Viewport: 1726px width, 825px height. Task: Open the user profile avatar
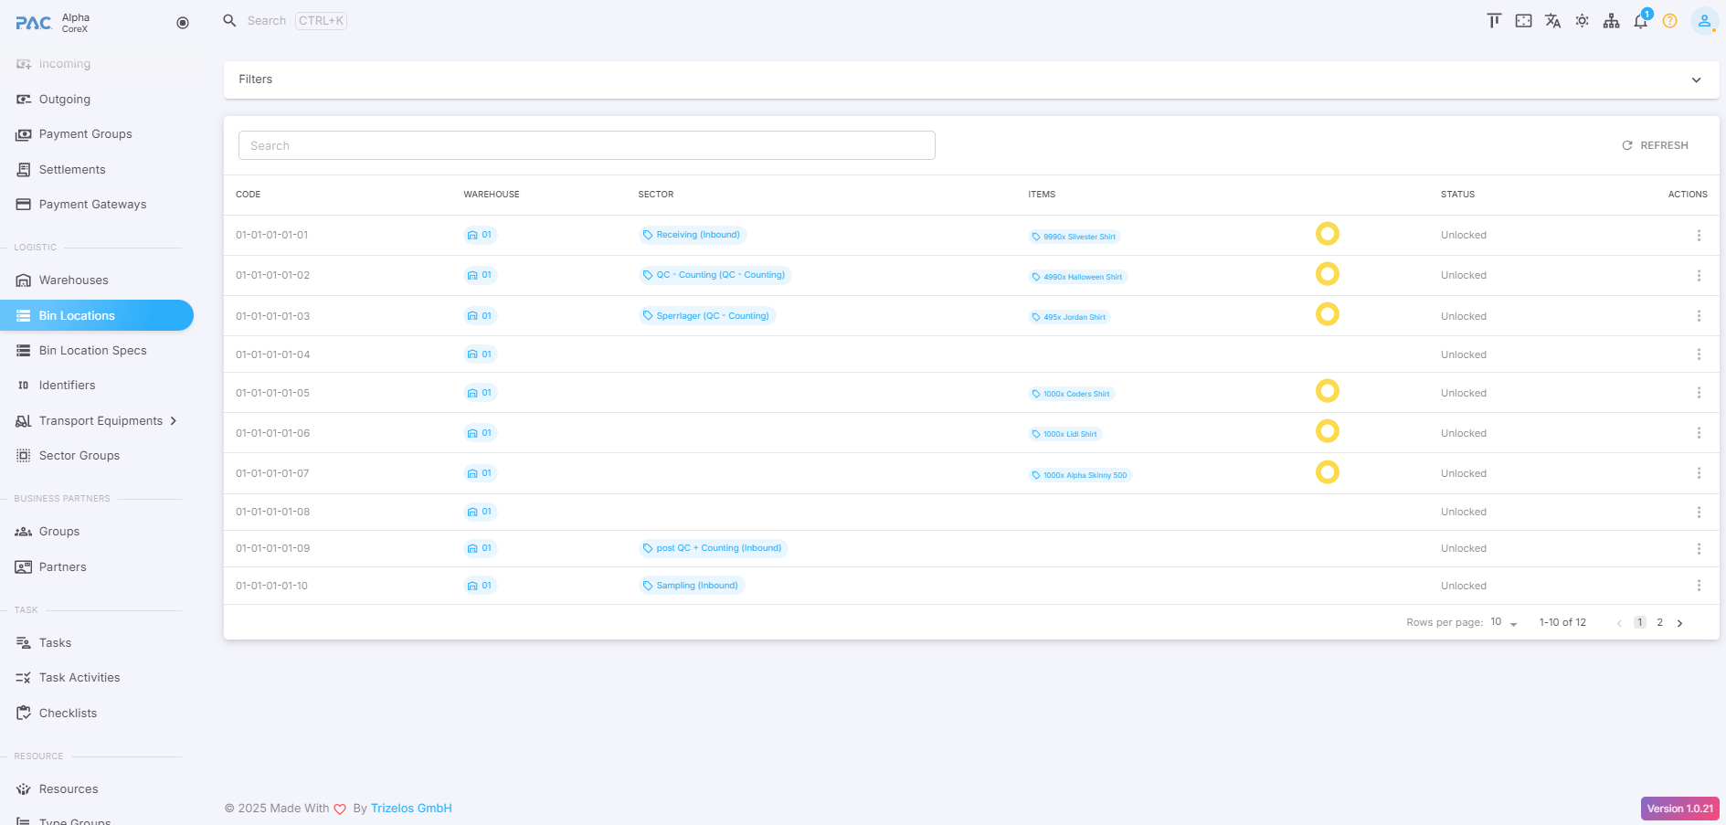1703,21
